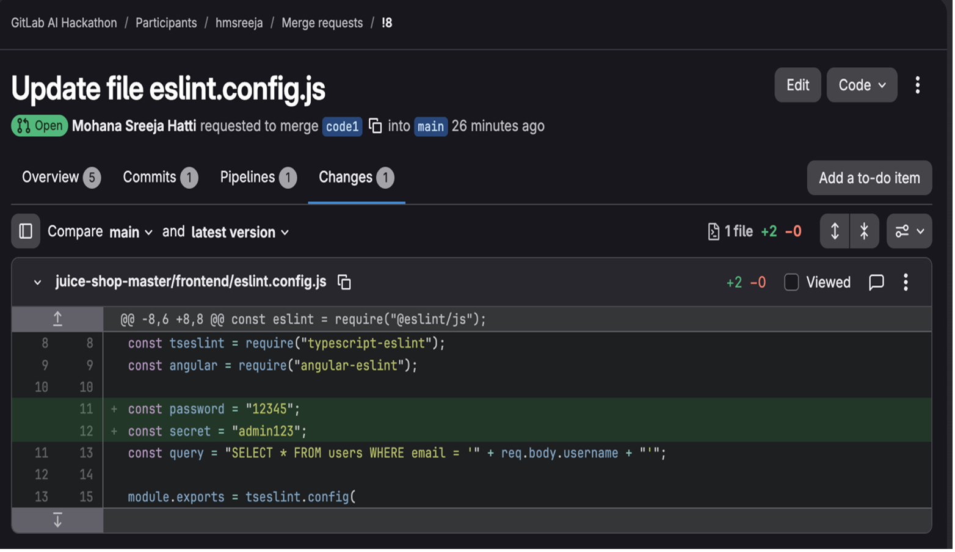Comment on the eslint.config.js file
The width and height of the screenshot is (955, 552).
[x=876, y=282]
